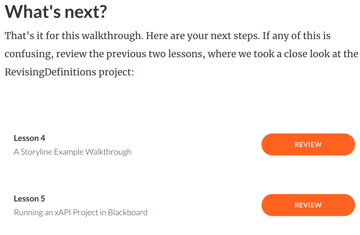Image resolution: width=360 pixels, height=235 pixels.
Task: Select the "Lesson 5" title
Action: pos(30,199)
